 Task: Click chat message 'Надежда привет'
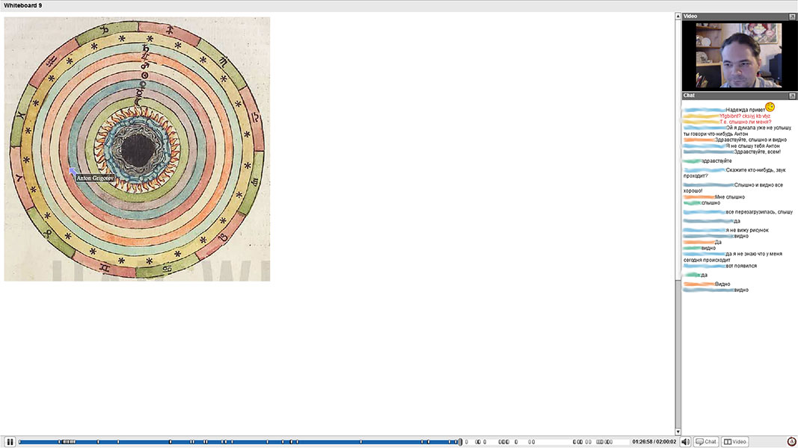click(745, 110)
